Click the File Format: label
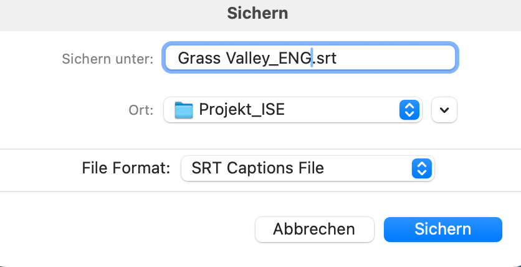This screenshot has width=521, height=267. [127, 168]
